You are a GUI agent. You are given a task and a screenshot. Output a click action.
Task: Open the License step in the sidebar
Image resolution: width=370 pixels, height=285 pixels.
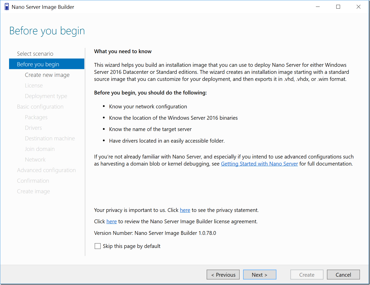click(34, 85)
